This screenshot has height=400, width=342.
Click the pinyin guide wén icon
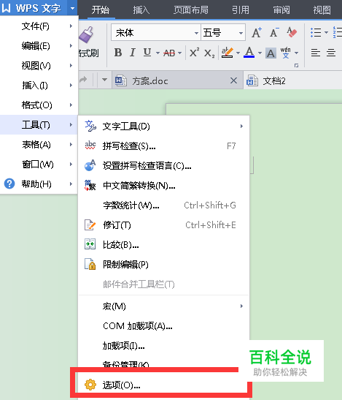(x=286, y=53)
